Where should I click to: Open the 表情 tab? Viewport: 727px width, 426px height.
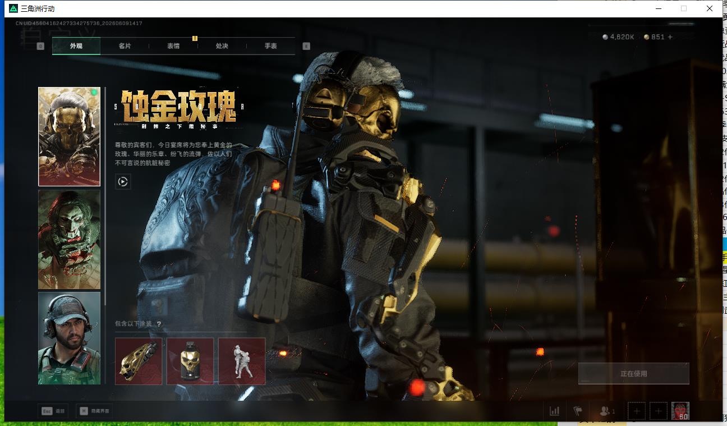click(x=173, y=46)
